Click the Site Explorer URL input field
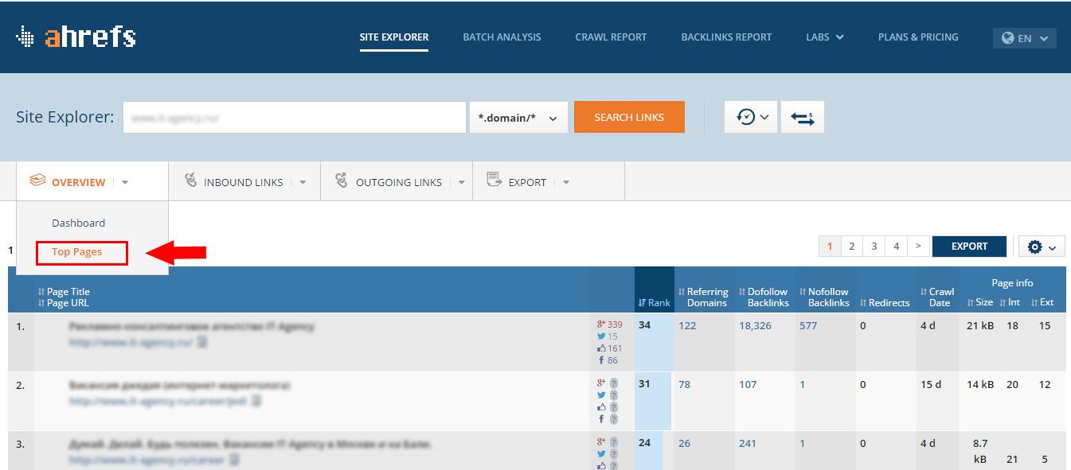 click(x=295, y=117)
